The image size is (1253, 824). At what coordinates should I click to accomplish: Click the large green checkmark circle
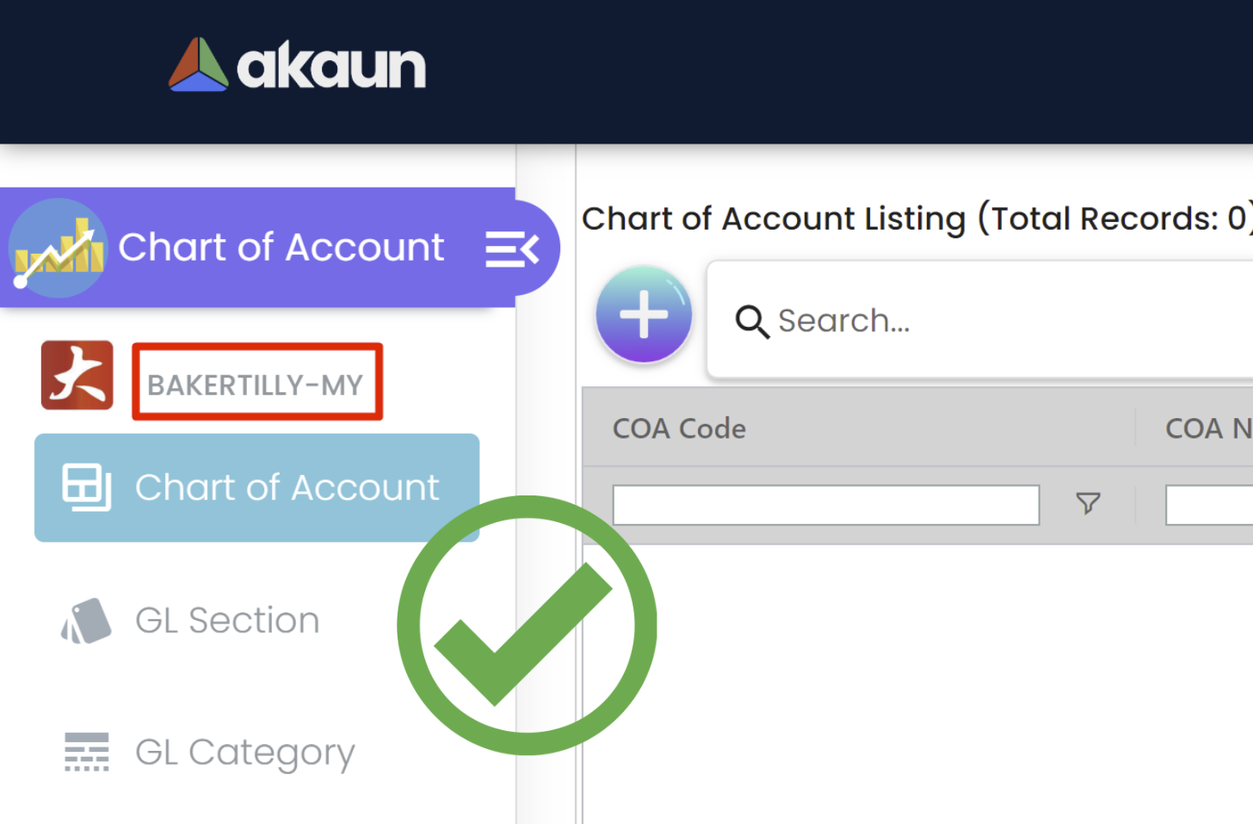527,625
